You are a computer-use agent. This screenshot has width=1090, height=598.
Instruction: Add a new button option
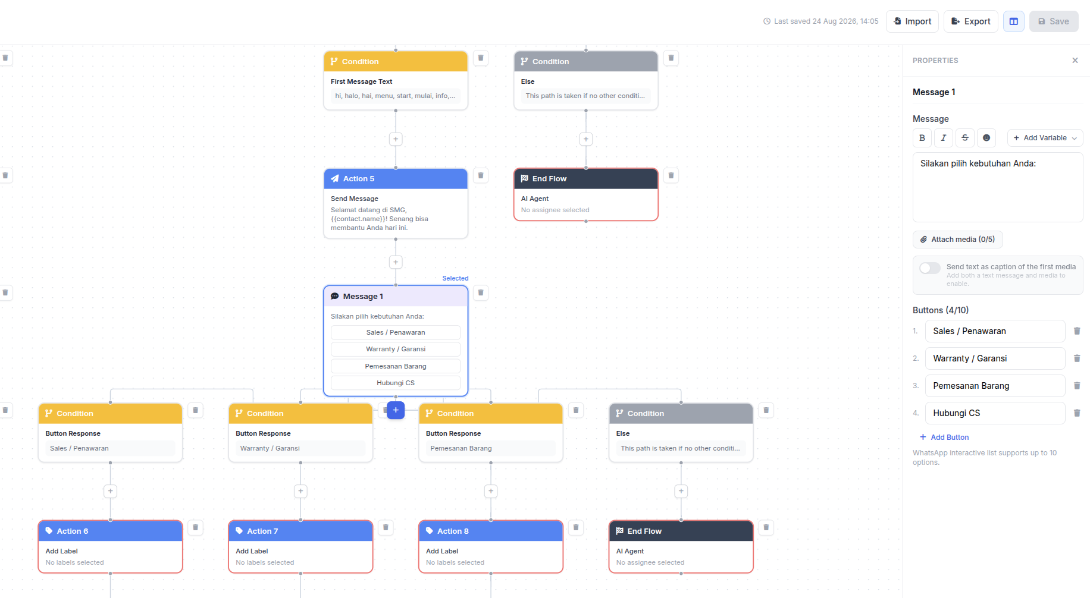point(944,437)
